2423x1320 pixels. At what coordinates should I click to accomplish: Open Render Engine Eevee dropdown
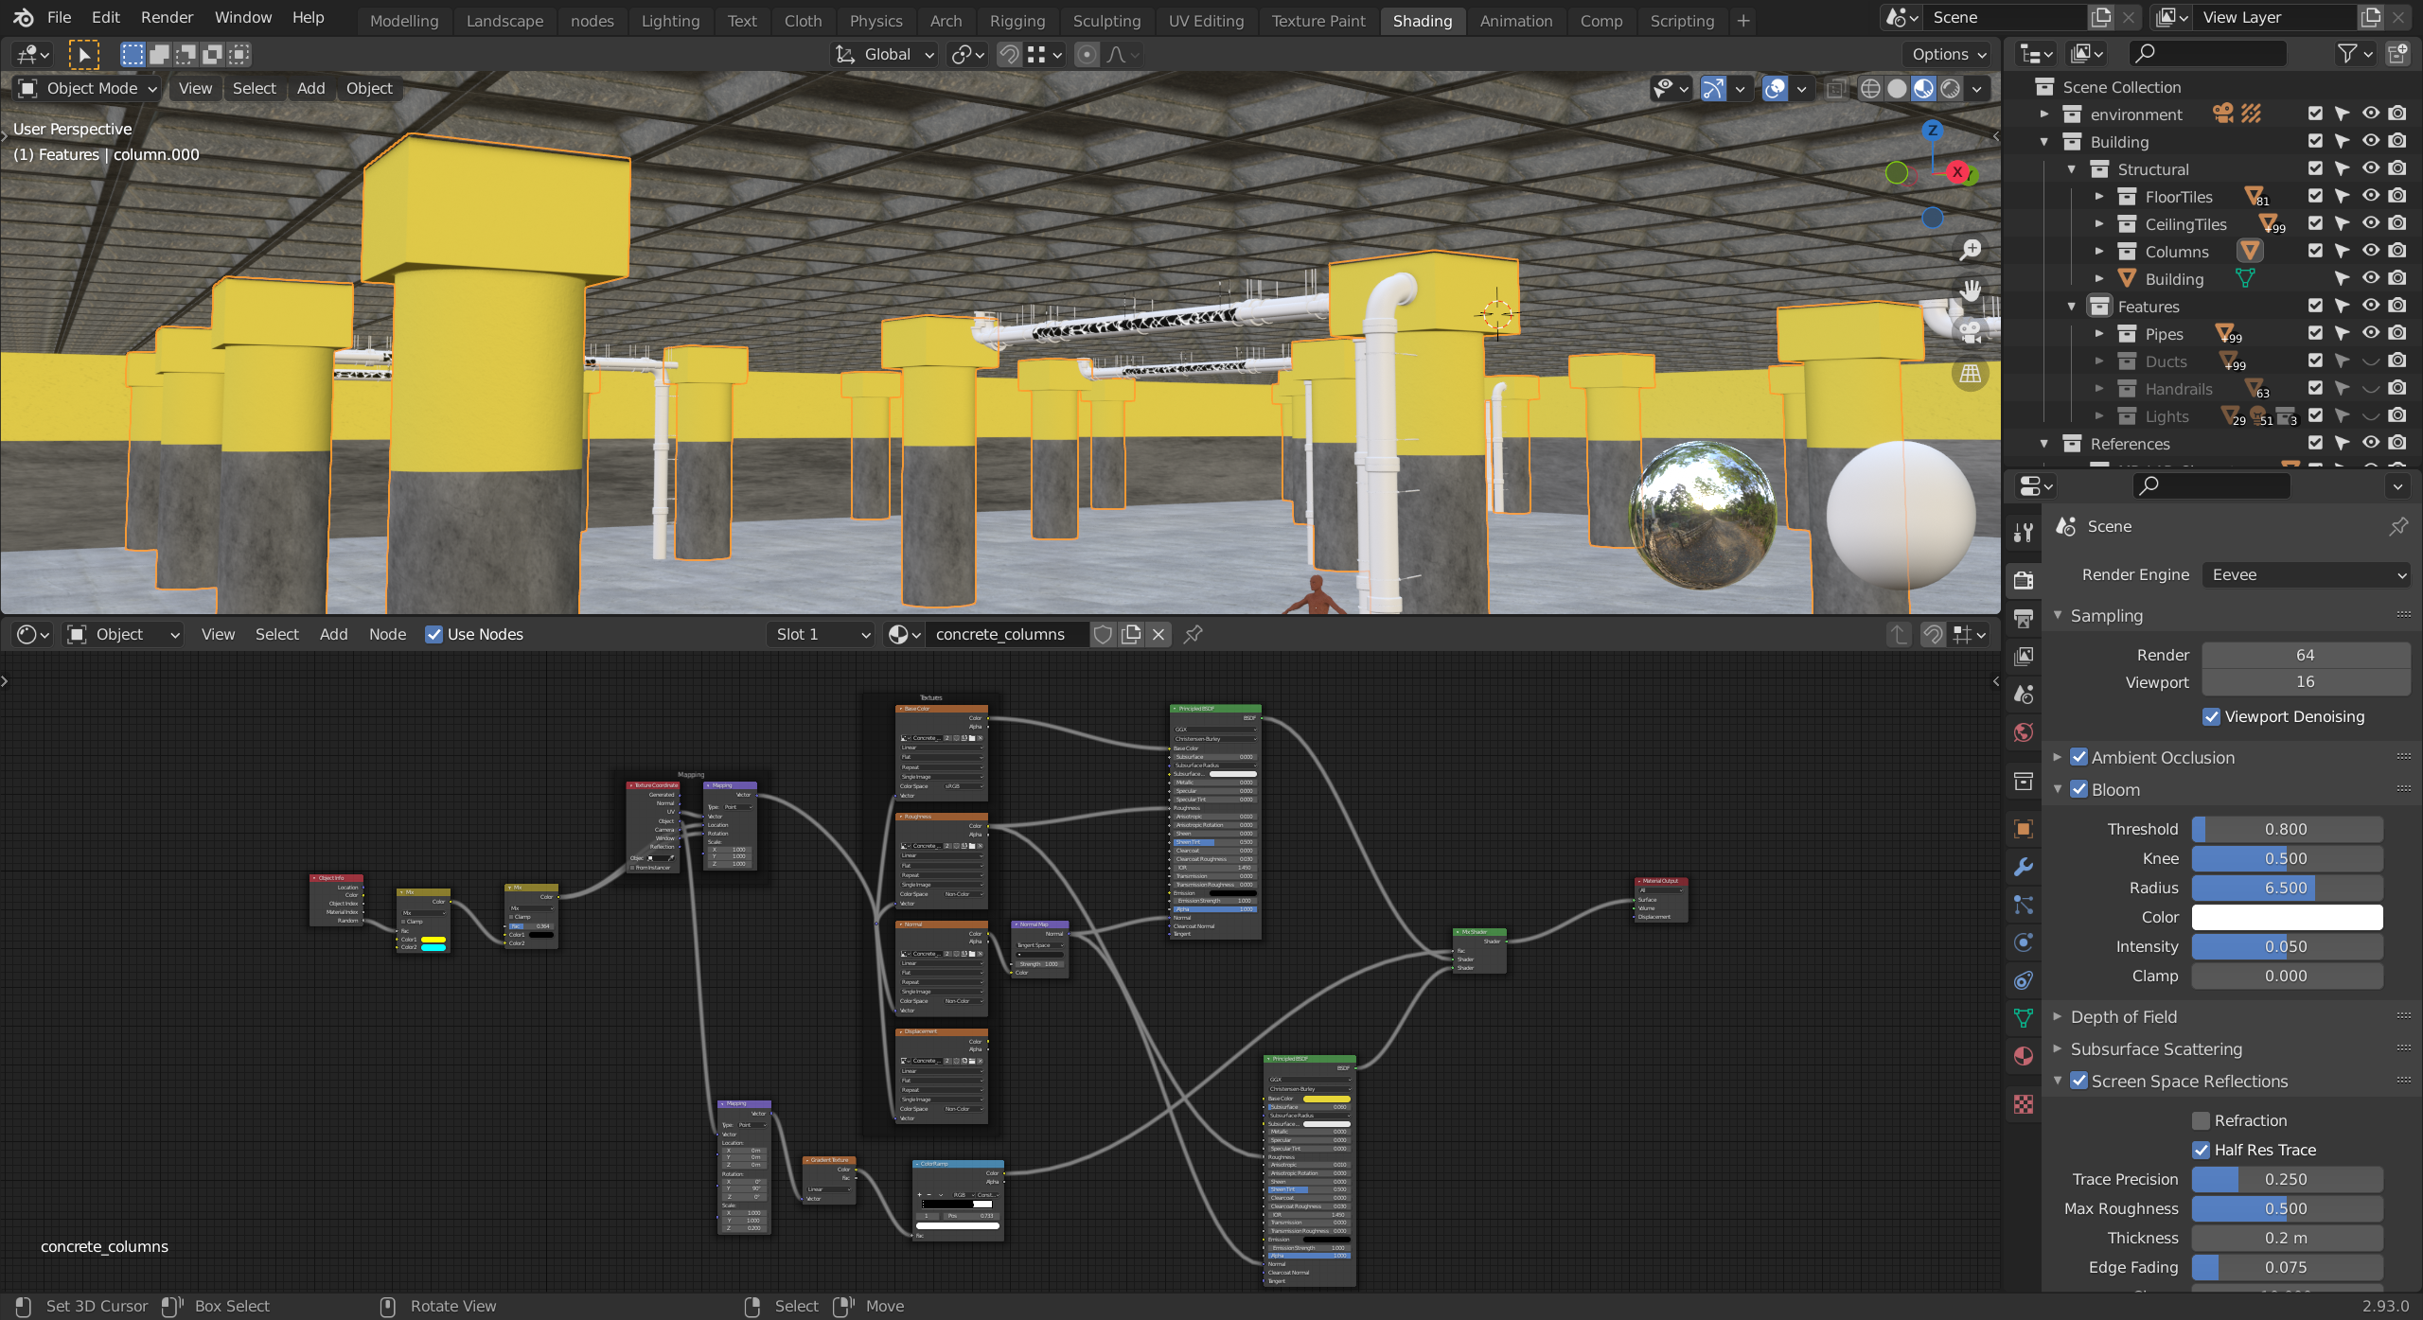pyautogui.click(x=2306, y=574)
